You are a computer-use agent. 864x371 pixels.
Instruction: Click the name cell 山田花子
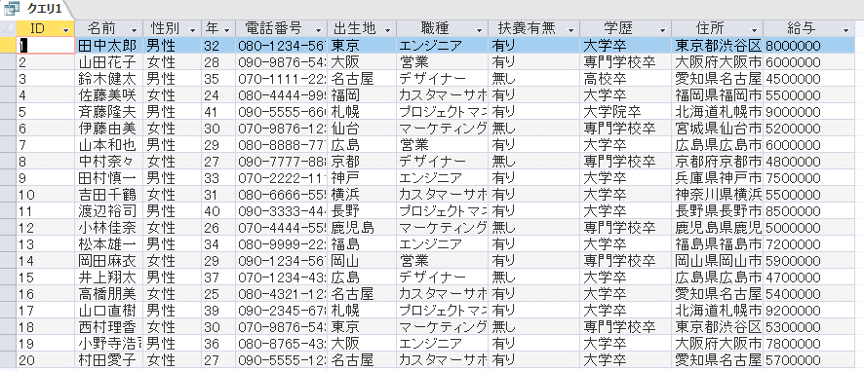109,62
